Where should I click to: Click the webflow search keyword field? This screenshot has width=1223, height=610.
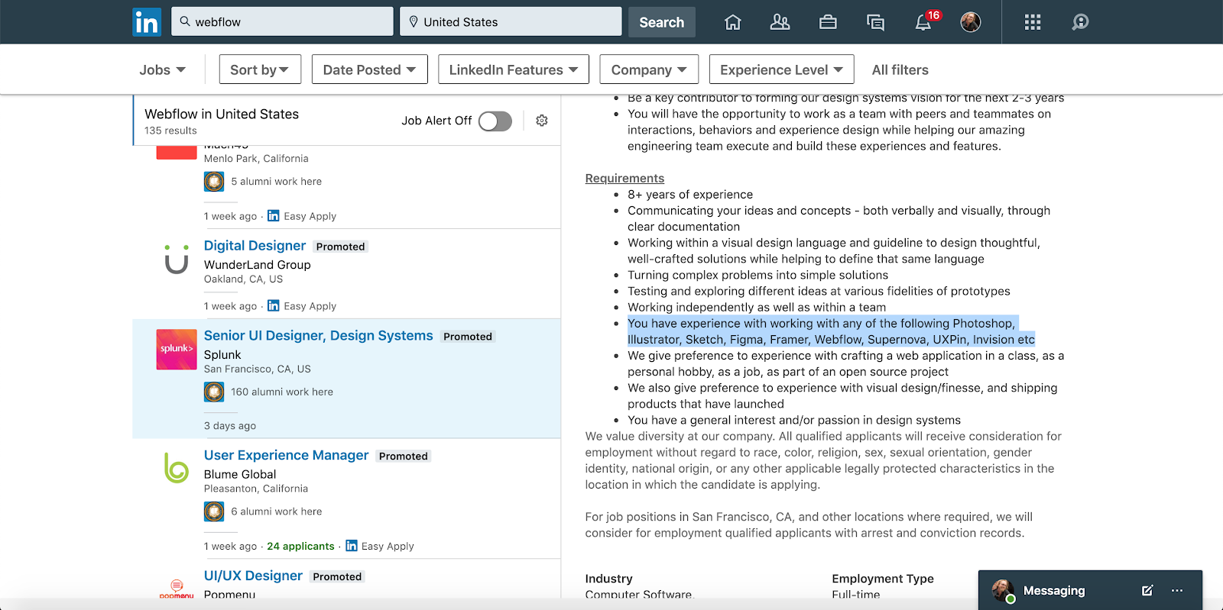point(283,22)
